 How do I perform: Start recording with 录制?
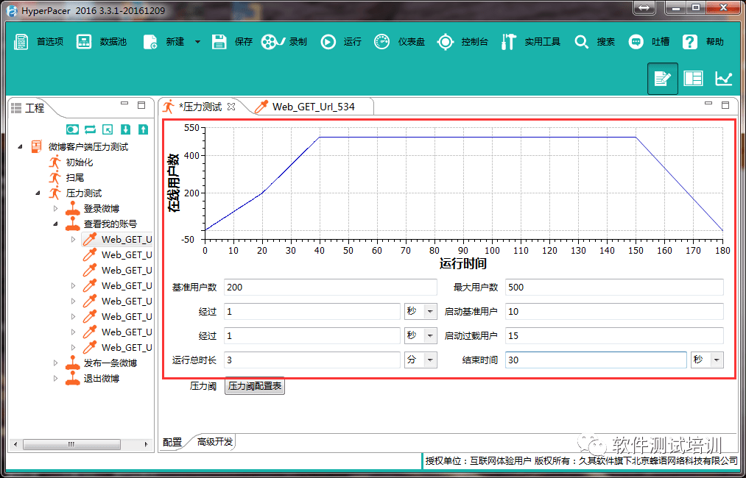coord(284,42)
